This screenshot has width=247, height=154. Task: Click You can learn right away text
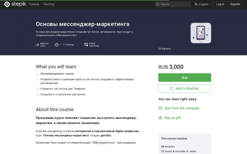coord(177,99)
